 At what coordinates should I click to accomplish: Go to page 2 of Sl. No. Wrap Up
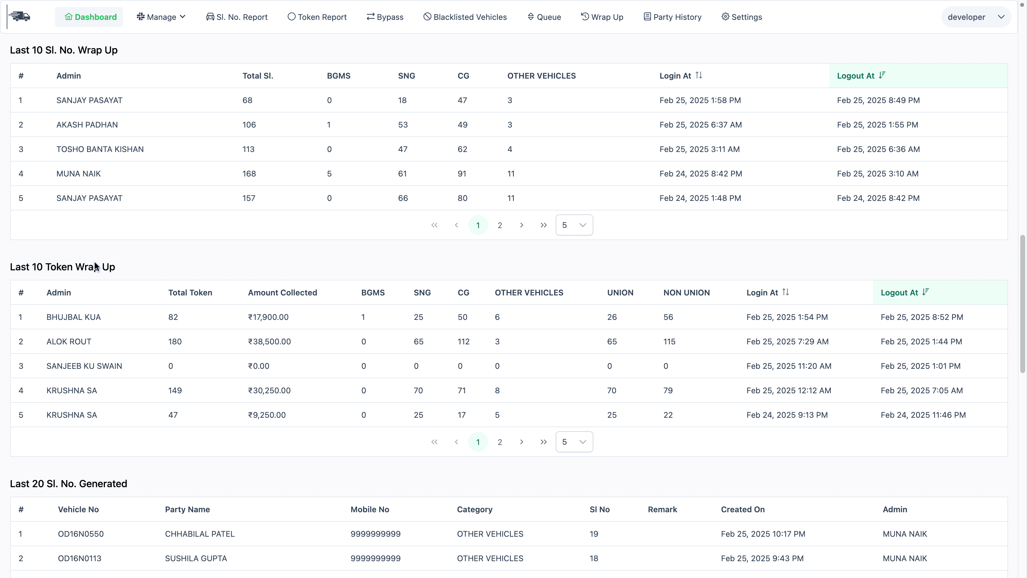[x=499, y=224]
